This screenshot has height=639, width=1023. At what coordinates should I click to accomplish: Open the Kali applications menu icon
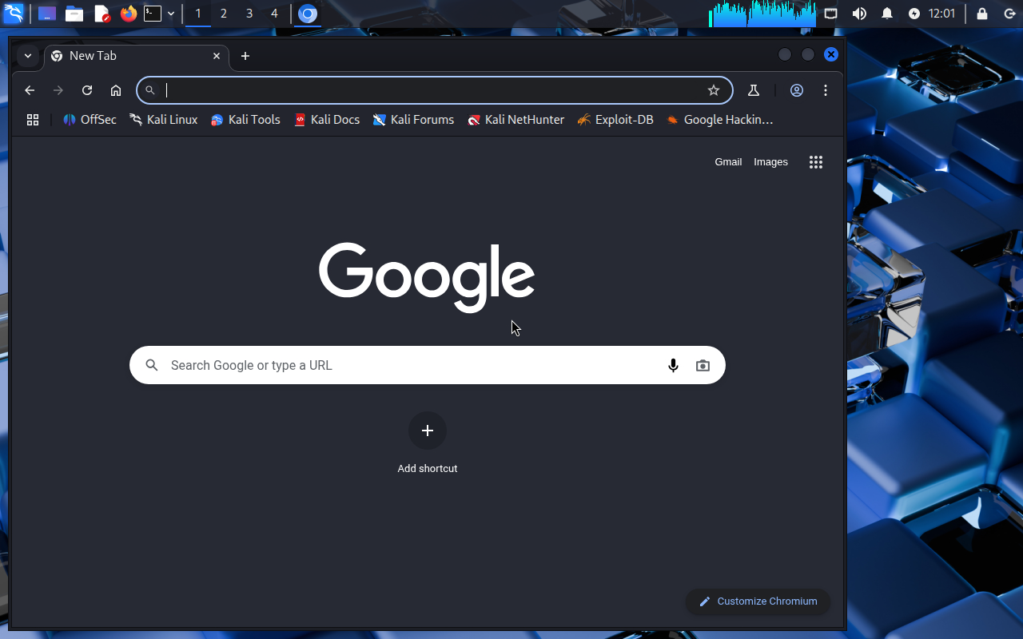[x=14, y=13]
